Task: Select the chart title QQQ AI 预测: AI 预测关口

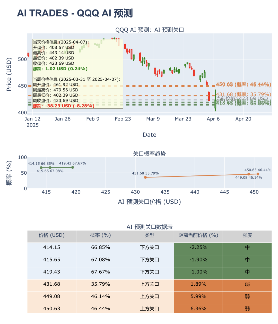Action: pos(150,30)
